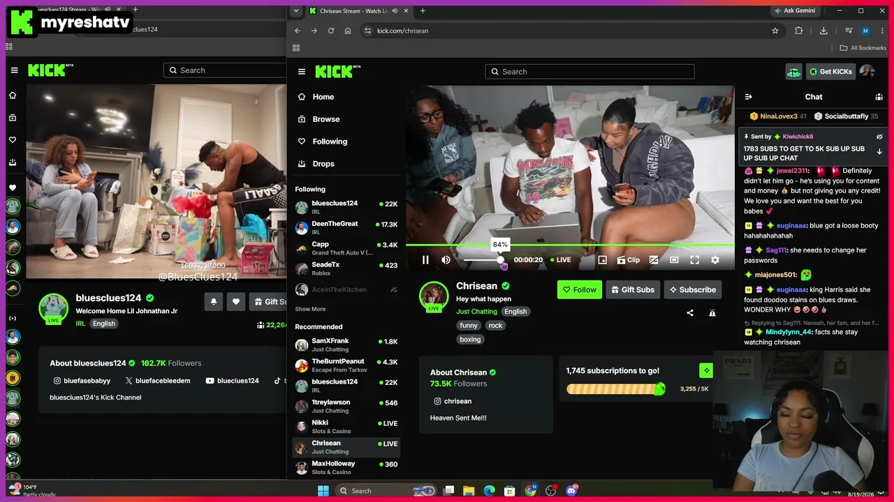Click Ask Gemini button

point(795,10)
